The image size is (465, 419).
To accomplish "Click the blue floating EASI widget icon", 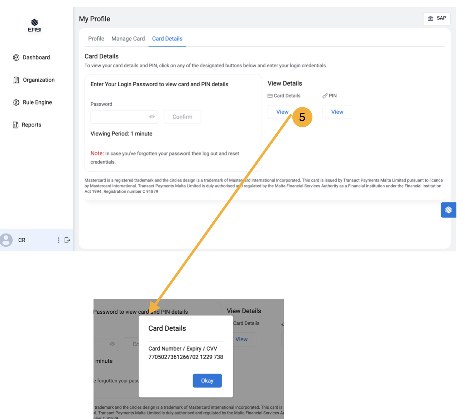I will click(x=448, y=210).
